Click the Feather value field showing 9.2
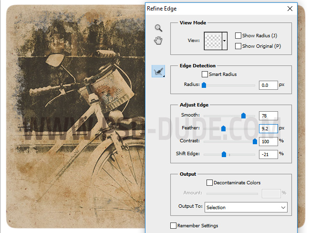This screenshot has height=233, width=310. [x=268, y=128]
